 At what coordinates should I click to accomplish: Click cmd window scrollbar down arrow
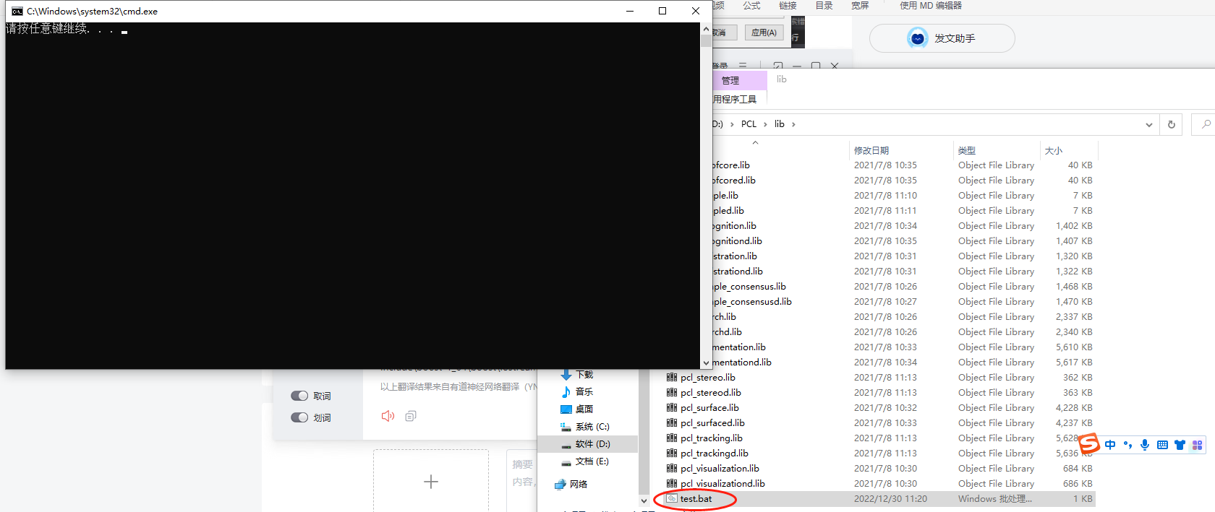(706, 363)
